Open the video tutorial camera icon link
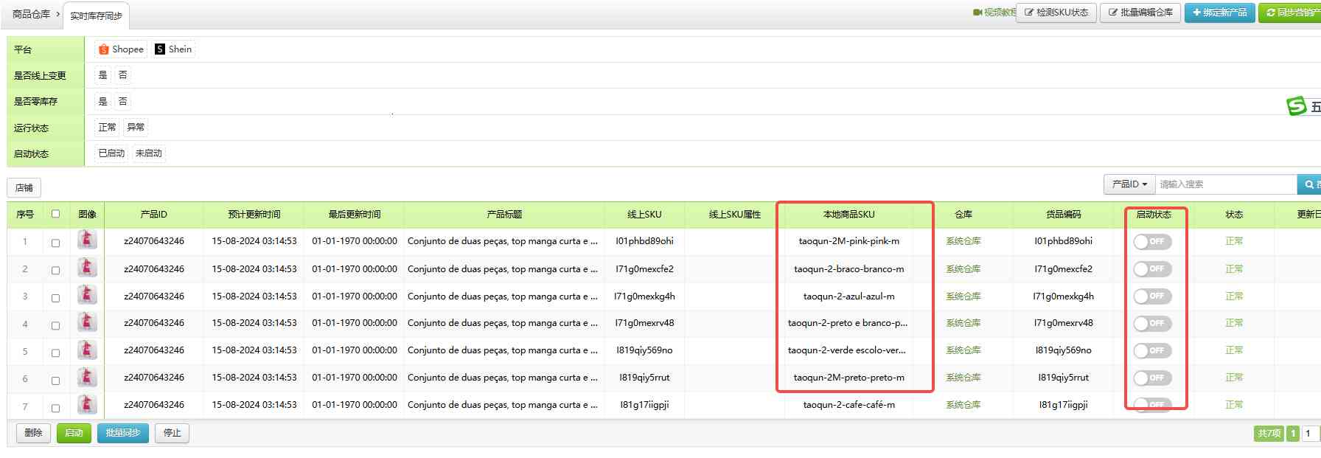 [x=977, y=13]
